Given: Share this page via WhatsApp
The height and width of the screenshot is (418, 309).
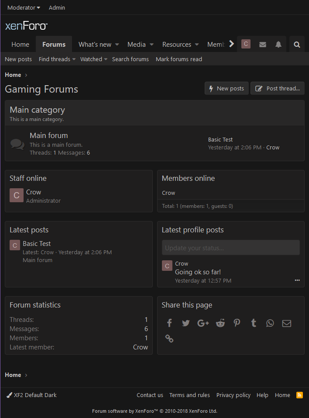Looking at the screenshot, I should coord(270,323).
